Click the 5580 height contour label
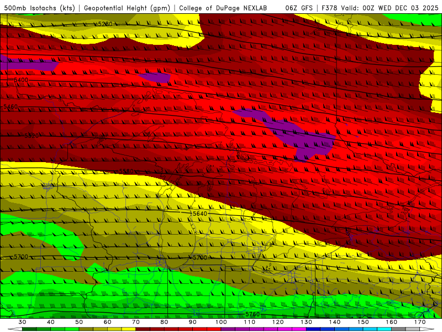This screenshot has width=442, height=332. (127, 172)
